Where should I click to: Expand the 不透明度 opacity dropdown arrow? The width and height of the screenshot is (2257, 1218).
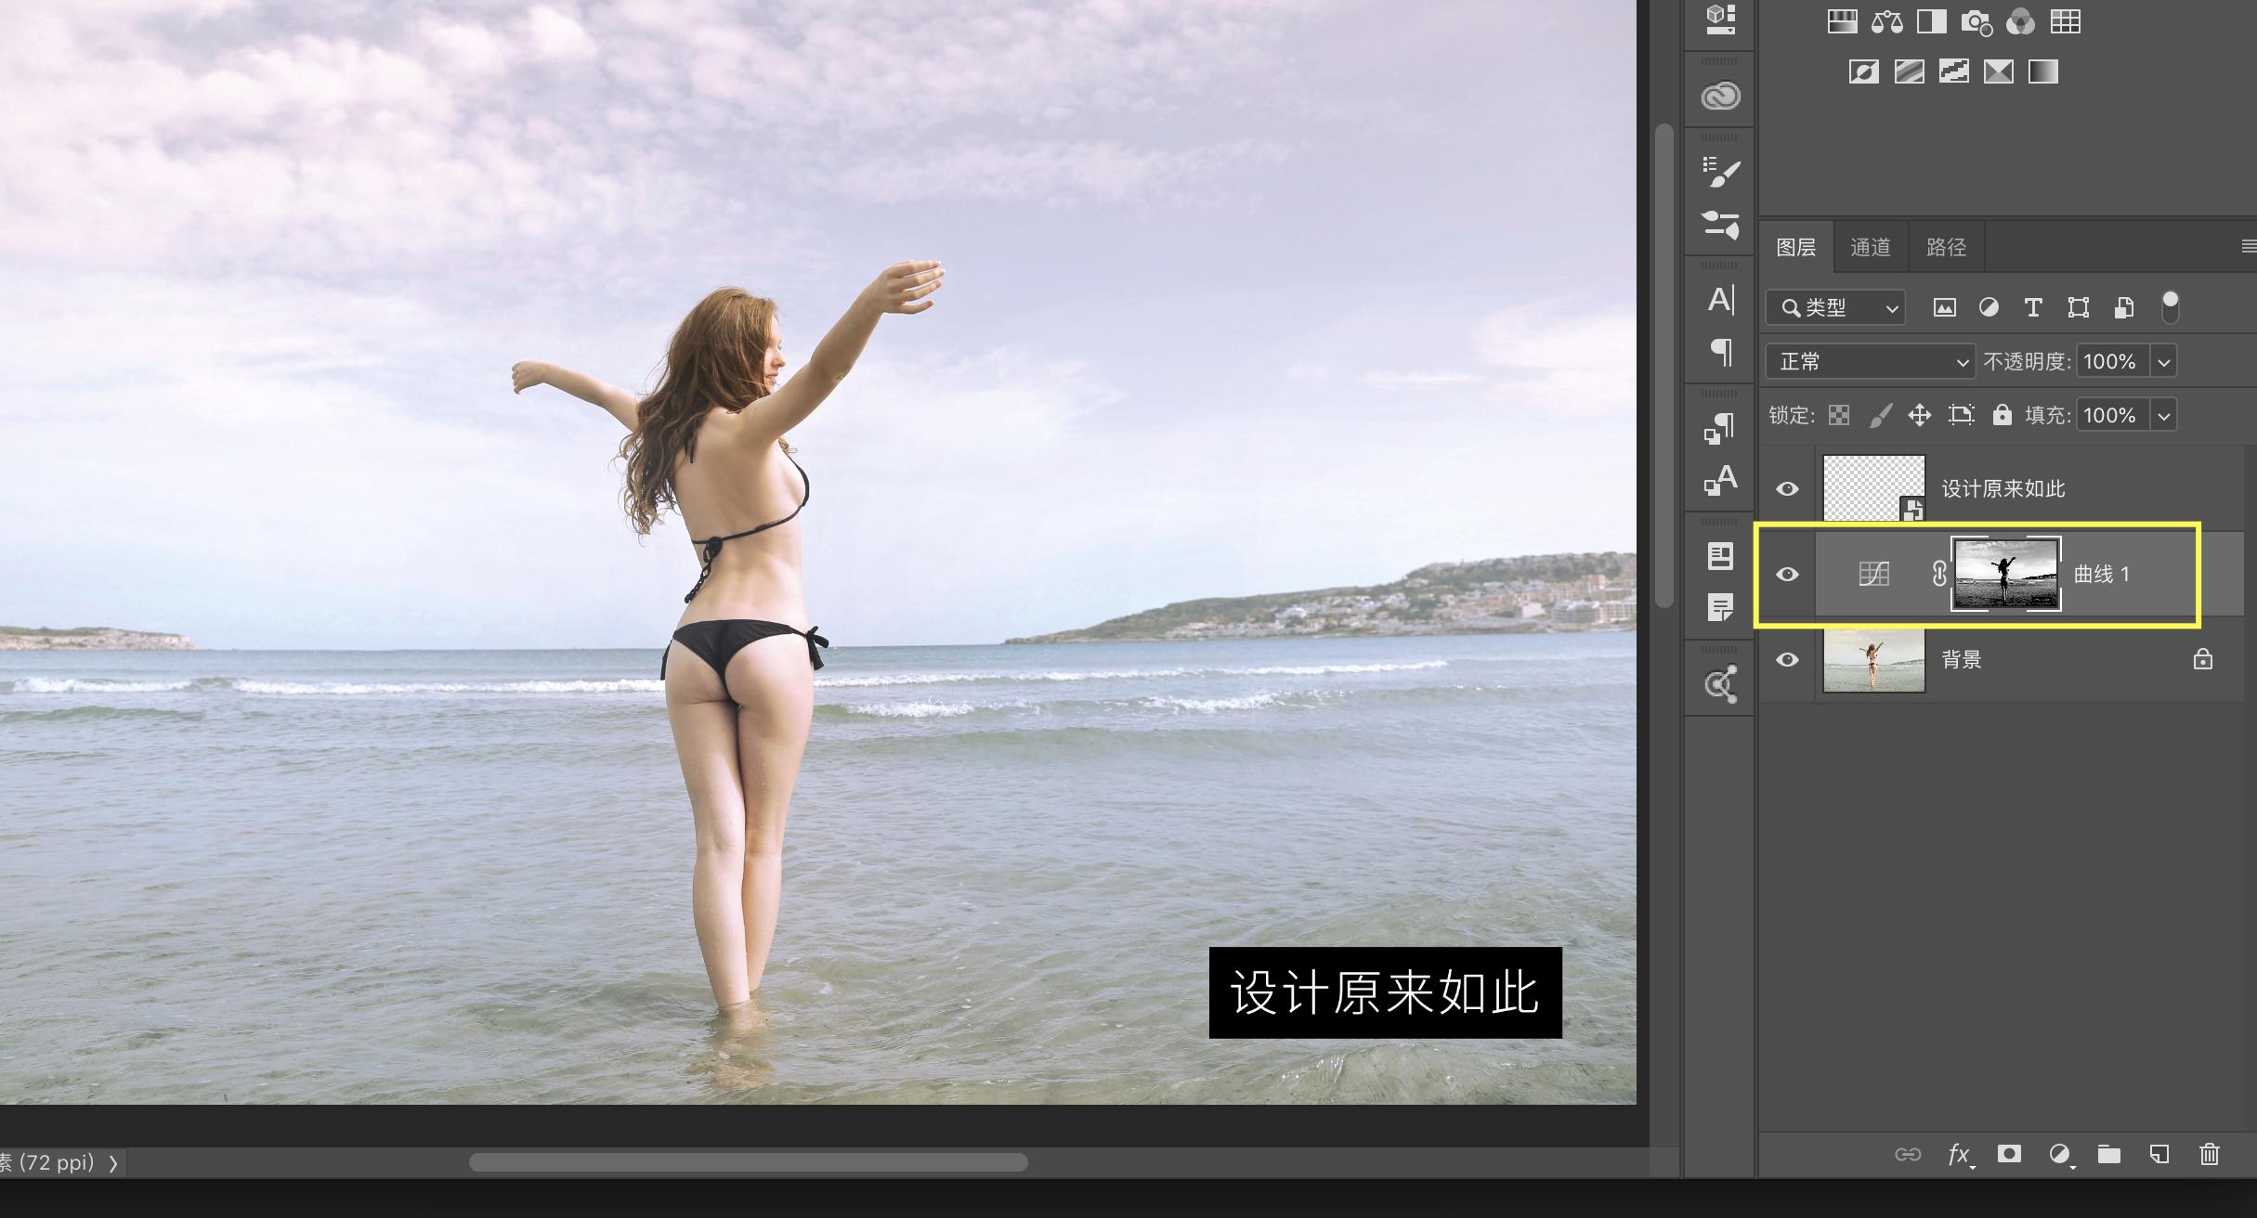click(2164, 361)
